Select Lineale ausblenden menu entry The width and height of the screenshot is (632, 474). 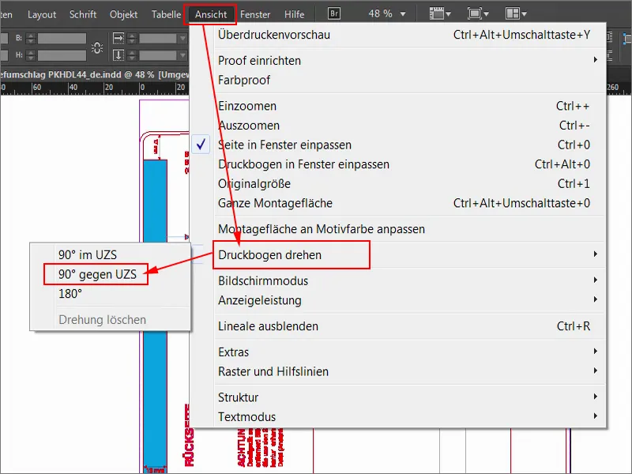[x=404, y=326]
